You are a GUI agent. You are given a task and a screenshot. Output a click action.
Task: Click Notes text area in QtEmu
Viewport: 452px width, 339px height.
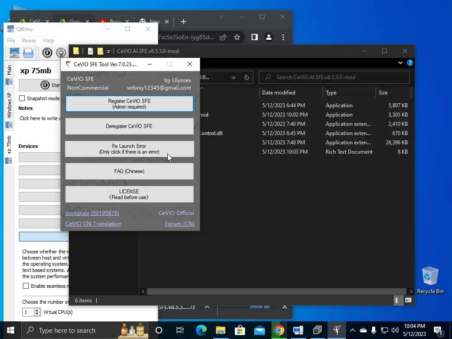coord(40,118)
